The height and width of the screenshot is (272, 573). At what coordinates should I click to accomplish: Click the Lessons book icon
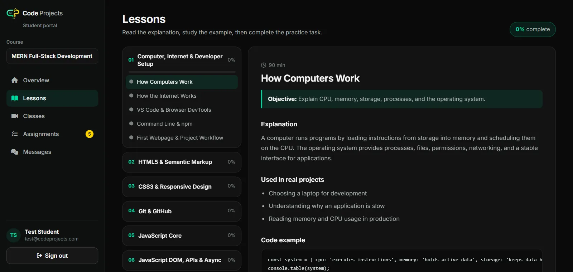(15, 98)
